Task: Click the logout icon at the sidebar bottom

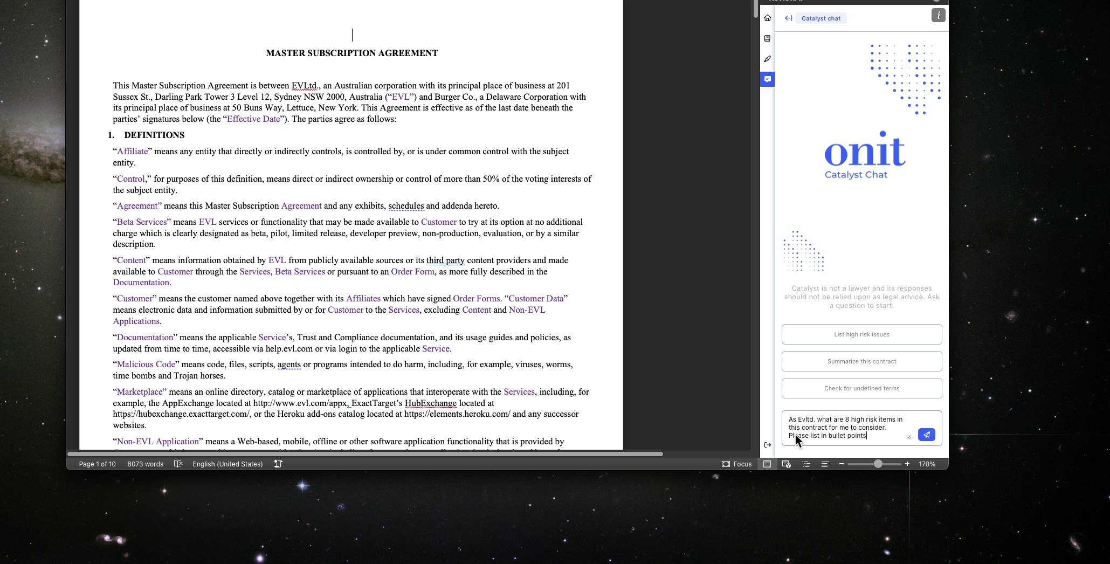Action: pos(768,445)
